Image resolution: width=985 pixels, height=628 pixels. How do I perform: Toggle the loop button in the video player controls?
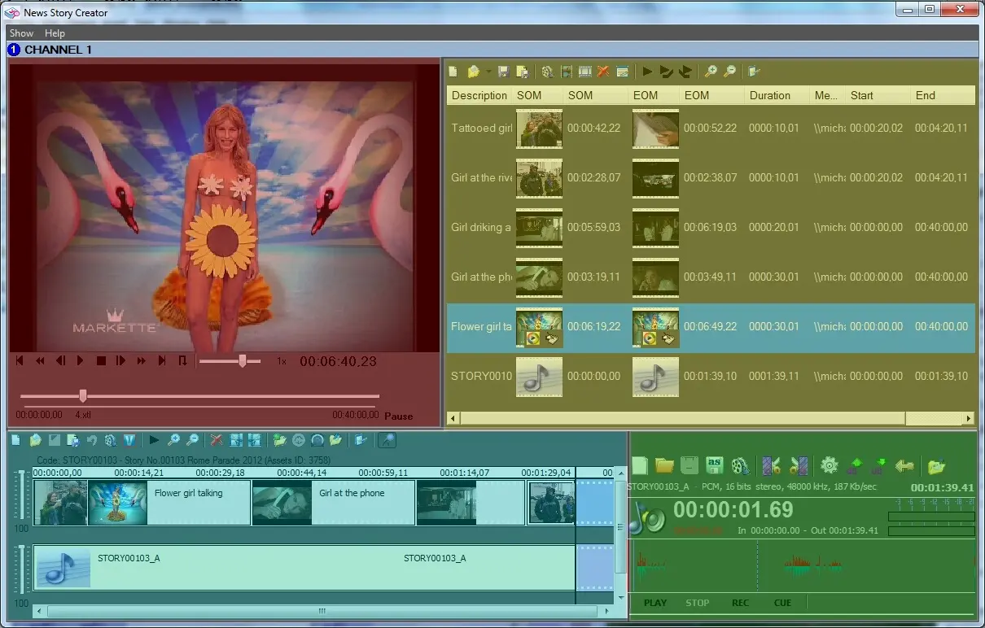coord(182,360)
